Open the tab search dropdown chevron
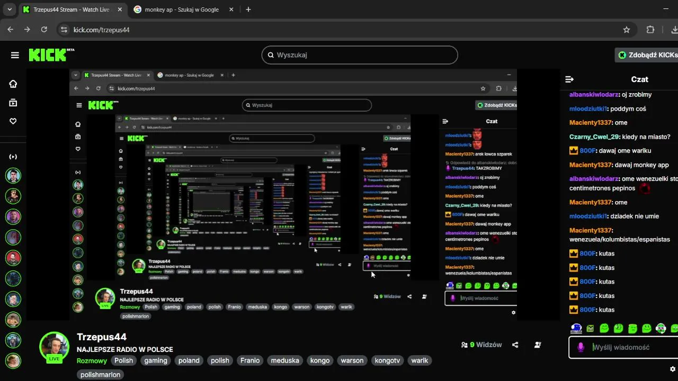 click(9, 10)
